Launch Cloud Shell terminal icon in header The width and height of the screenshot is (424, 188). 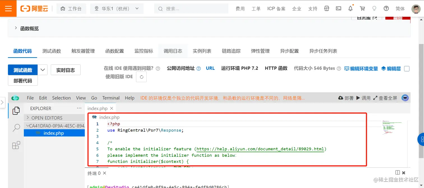click(x=338, y=9)
